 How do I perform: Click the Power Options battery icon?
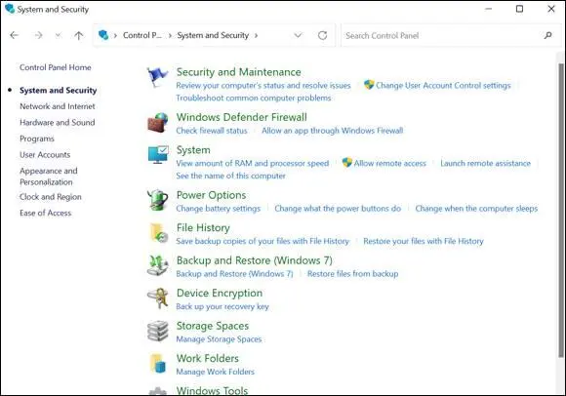pos(158,199)
